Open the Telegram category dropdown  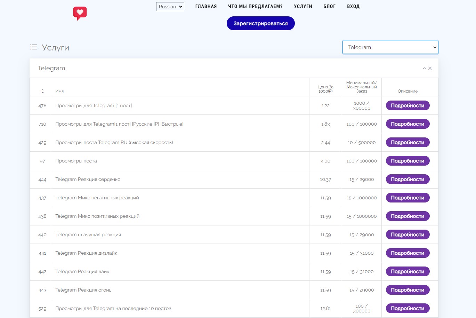tap(390, 47)
